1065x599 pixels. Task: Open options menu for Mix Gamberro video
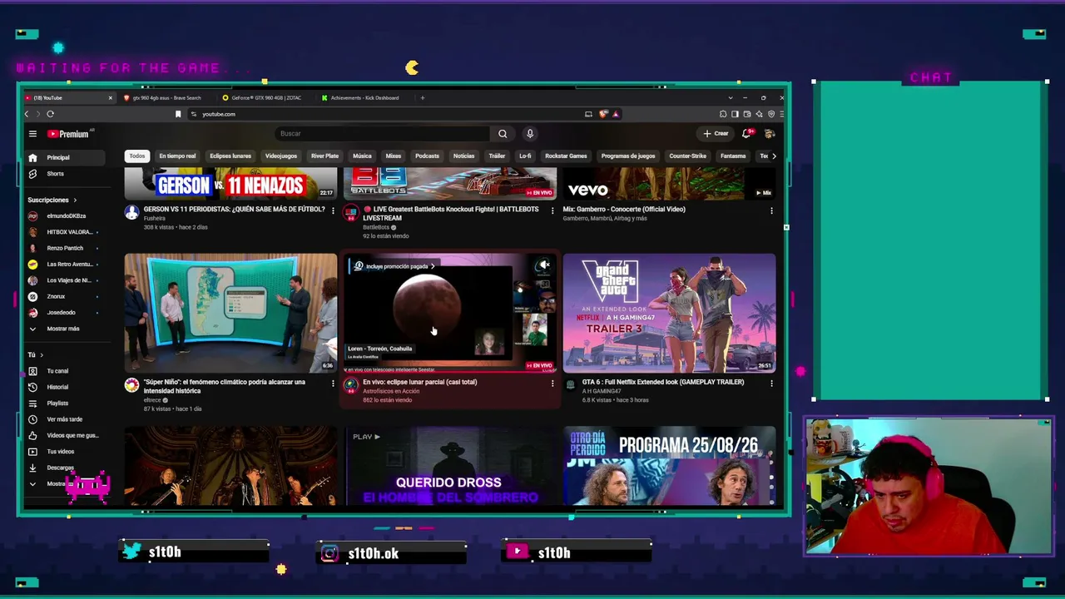[771, 210]
